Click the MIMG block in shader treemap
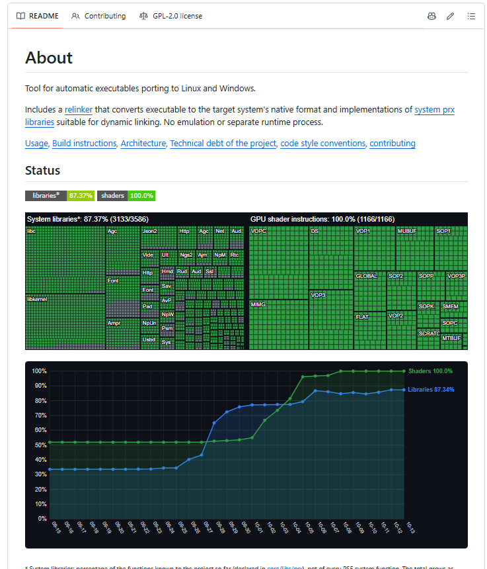The height and width of the screenshot is (569, 487). coord(278,325)
